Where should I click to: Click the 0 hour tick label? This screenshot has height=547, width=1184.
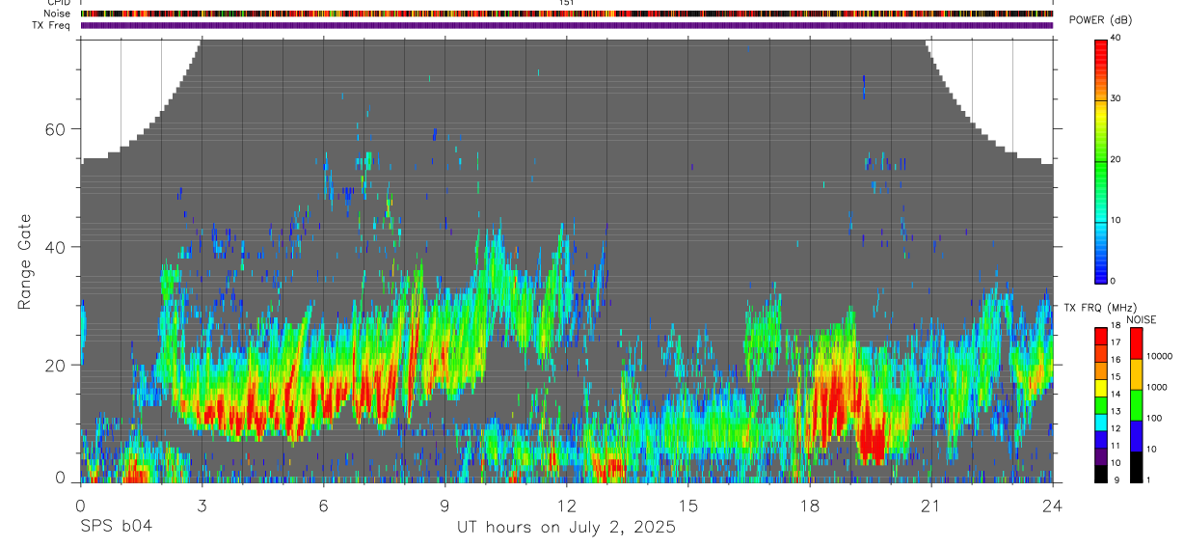[81, 505]
